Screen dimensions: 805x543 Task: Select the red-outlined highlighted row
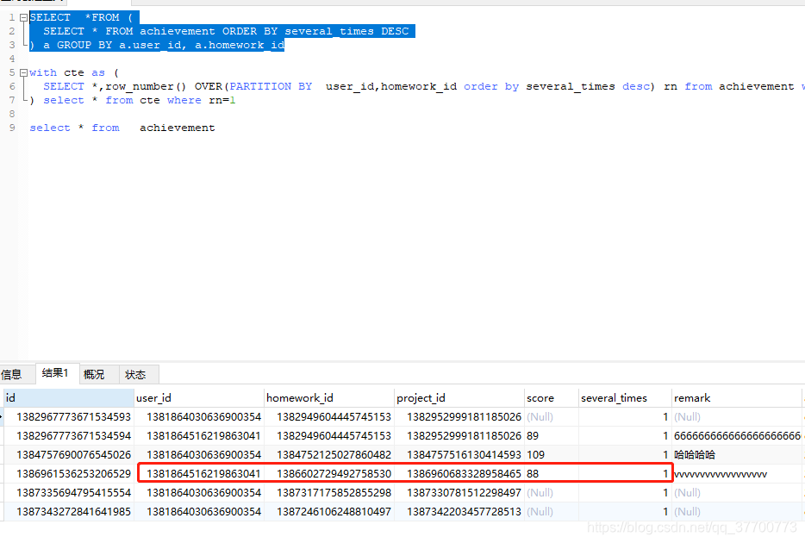pyautogui.click(x=405, y=473)
